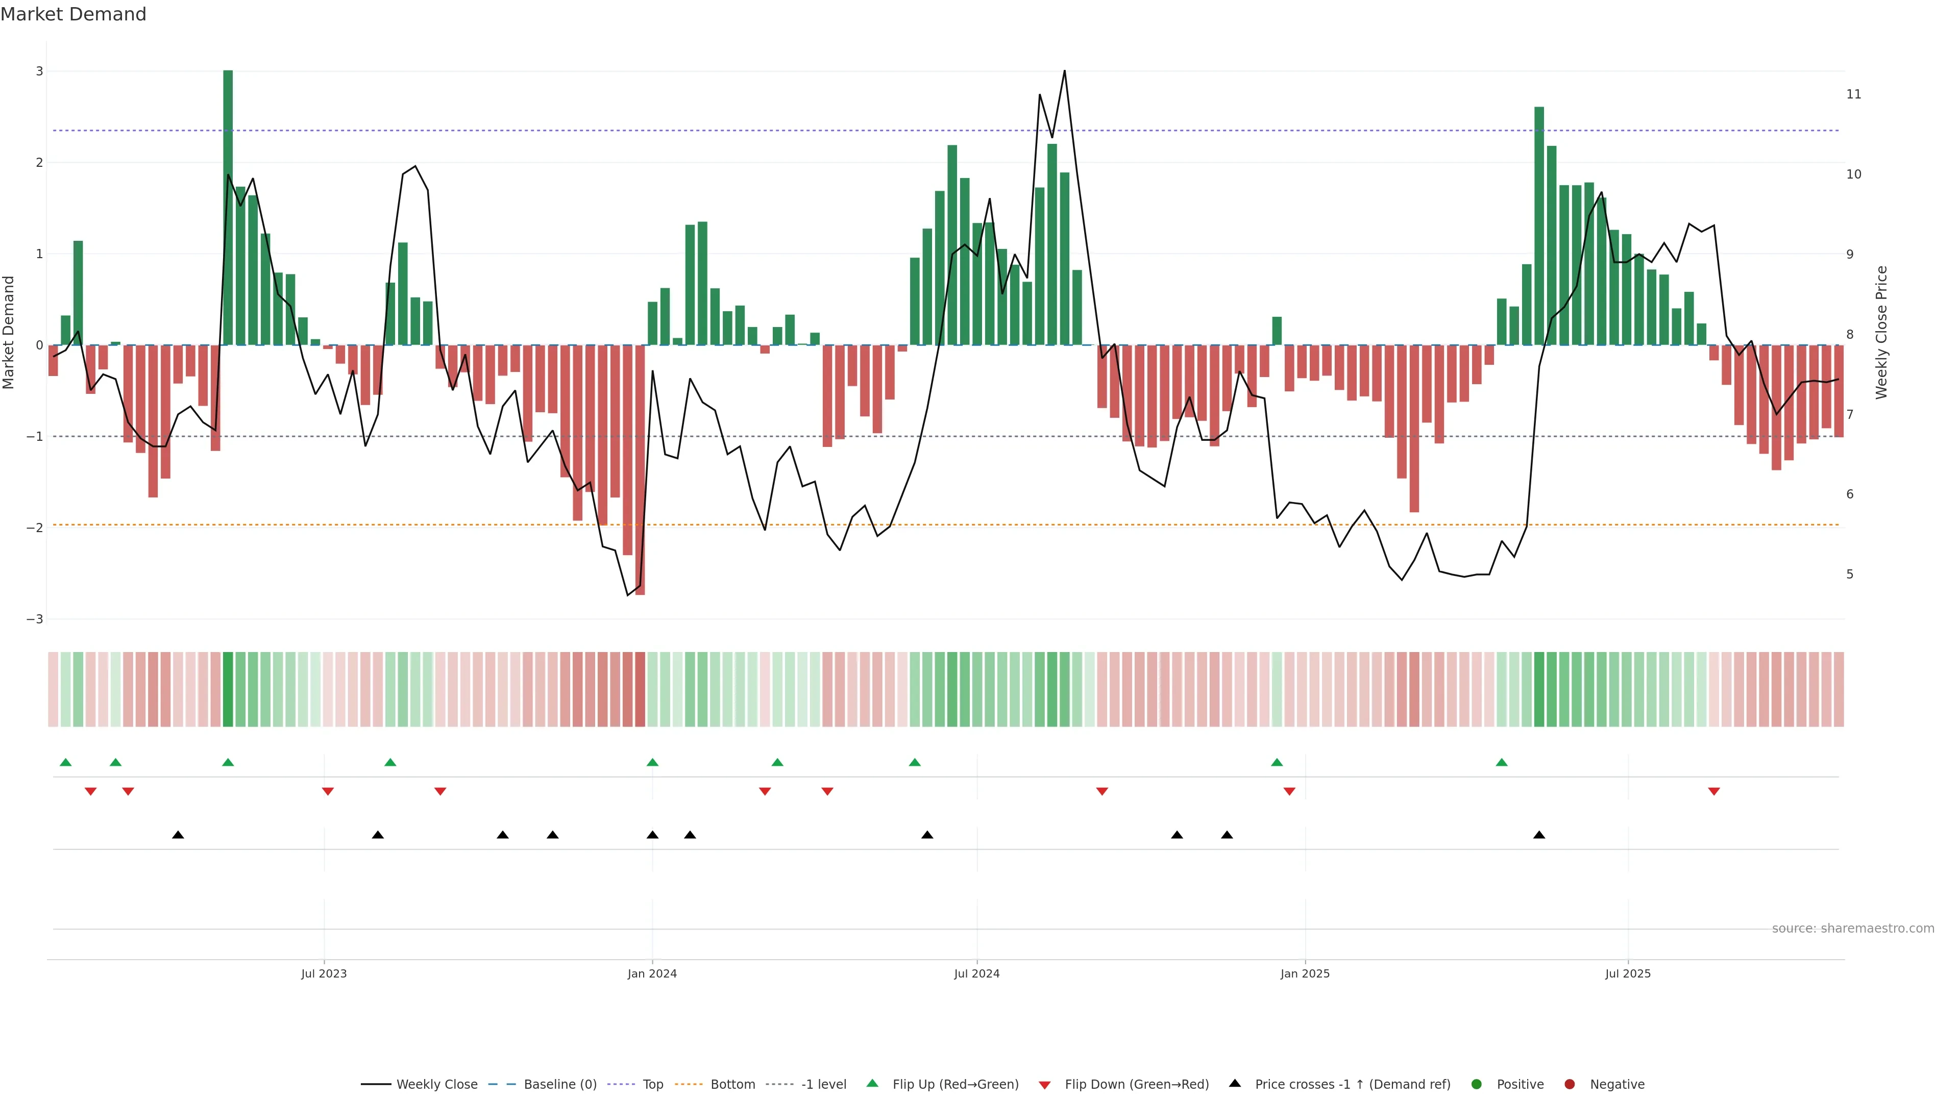Image resolution: width=1960 pixels, height=1102 pixels.
Task: Click the orange dotted Bottom legend icon
Action: pos(689,1085)
